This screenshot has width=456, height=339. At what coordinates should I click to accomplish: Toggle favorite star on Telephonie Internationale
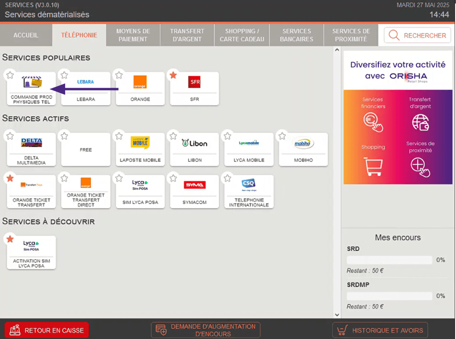tap(227, 178)
